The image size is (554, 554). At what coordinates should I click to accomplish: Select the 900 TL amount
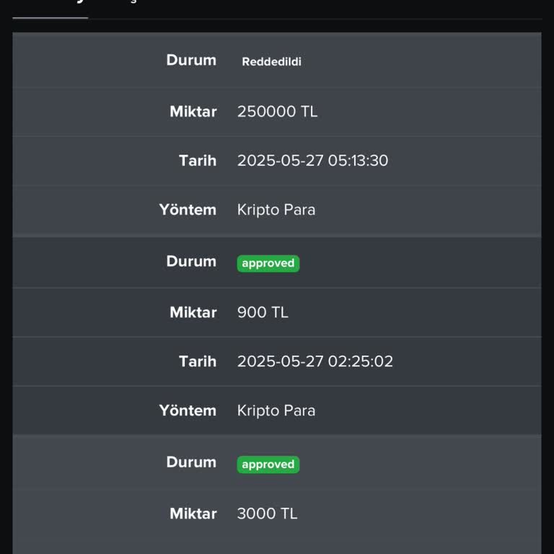[x=263, y=312]
